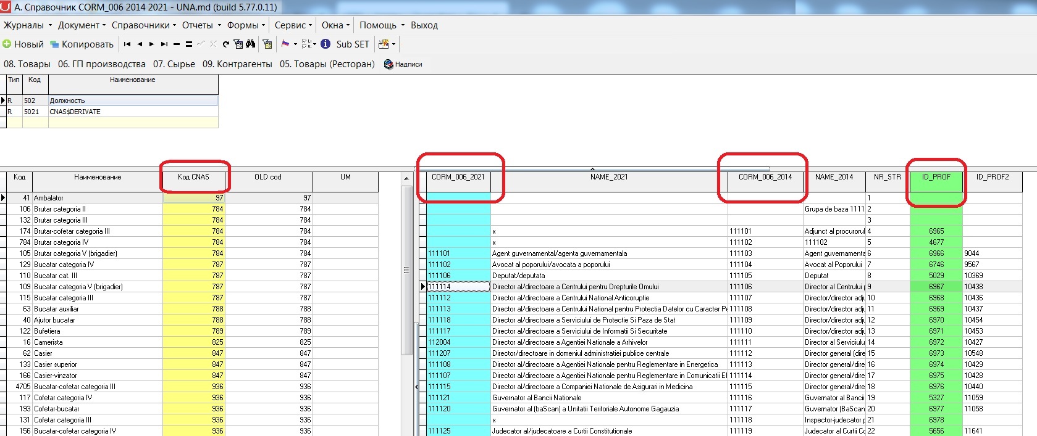Screen dimensions: 1037x436
Task: Select the Ambalator row name cell
Action: tap(98, 198)
